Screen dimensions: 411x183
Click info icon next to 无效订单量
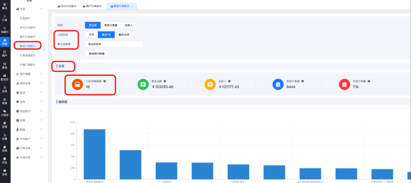pos(370,81)
